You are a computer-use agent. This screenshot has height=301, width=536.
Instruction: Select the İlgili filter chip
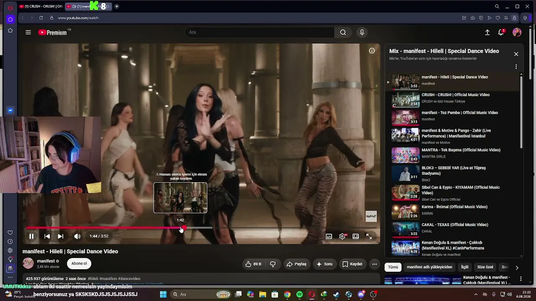coord(465,267)
